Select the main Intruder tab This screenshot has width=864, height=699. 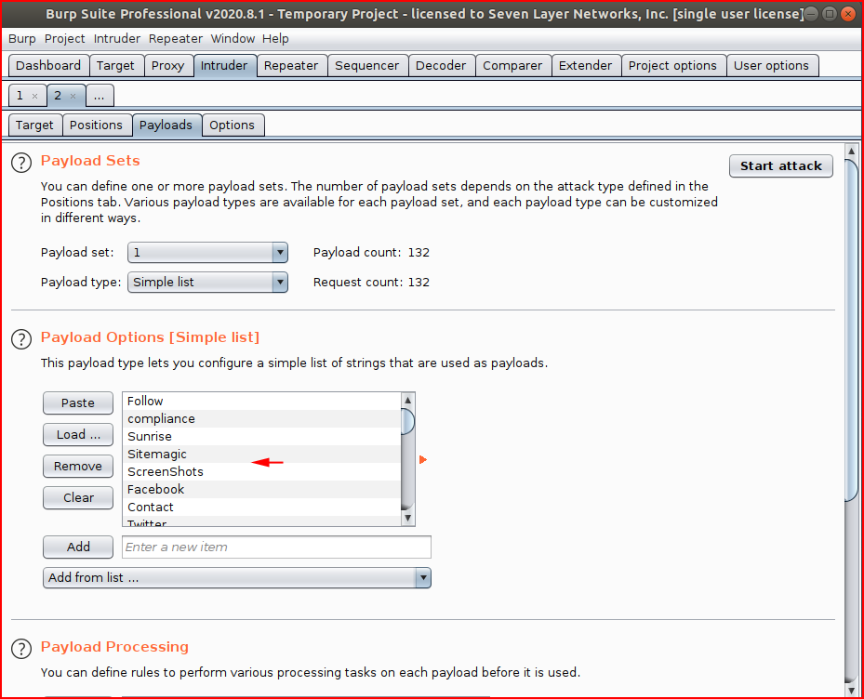coord(224,66)
